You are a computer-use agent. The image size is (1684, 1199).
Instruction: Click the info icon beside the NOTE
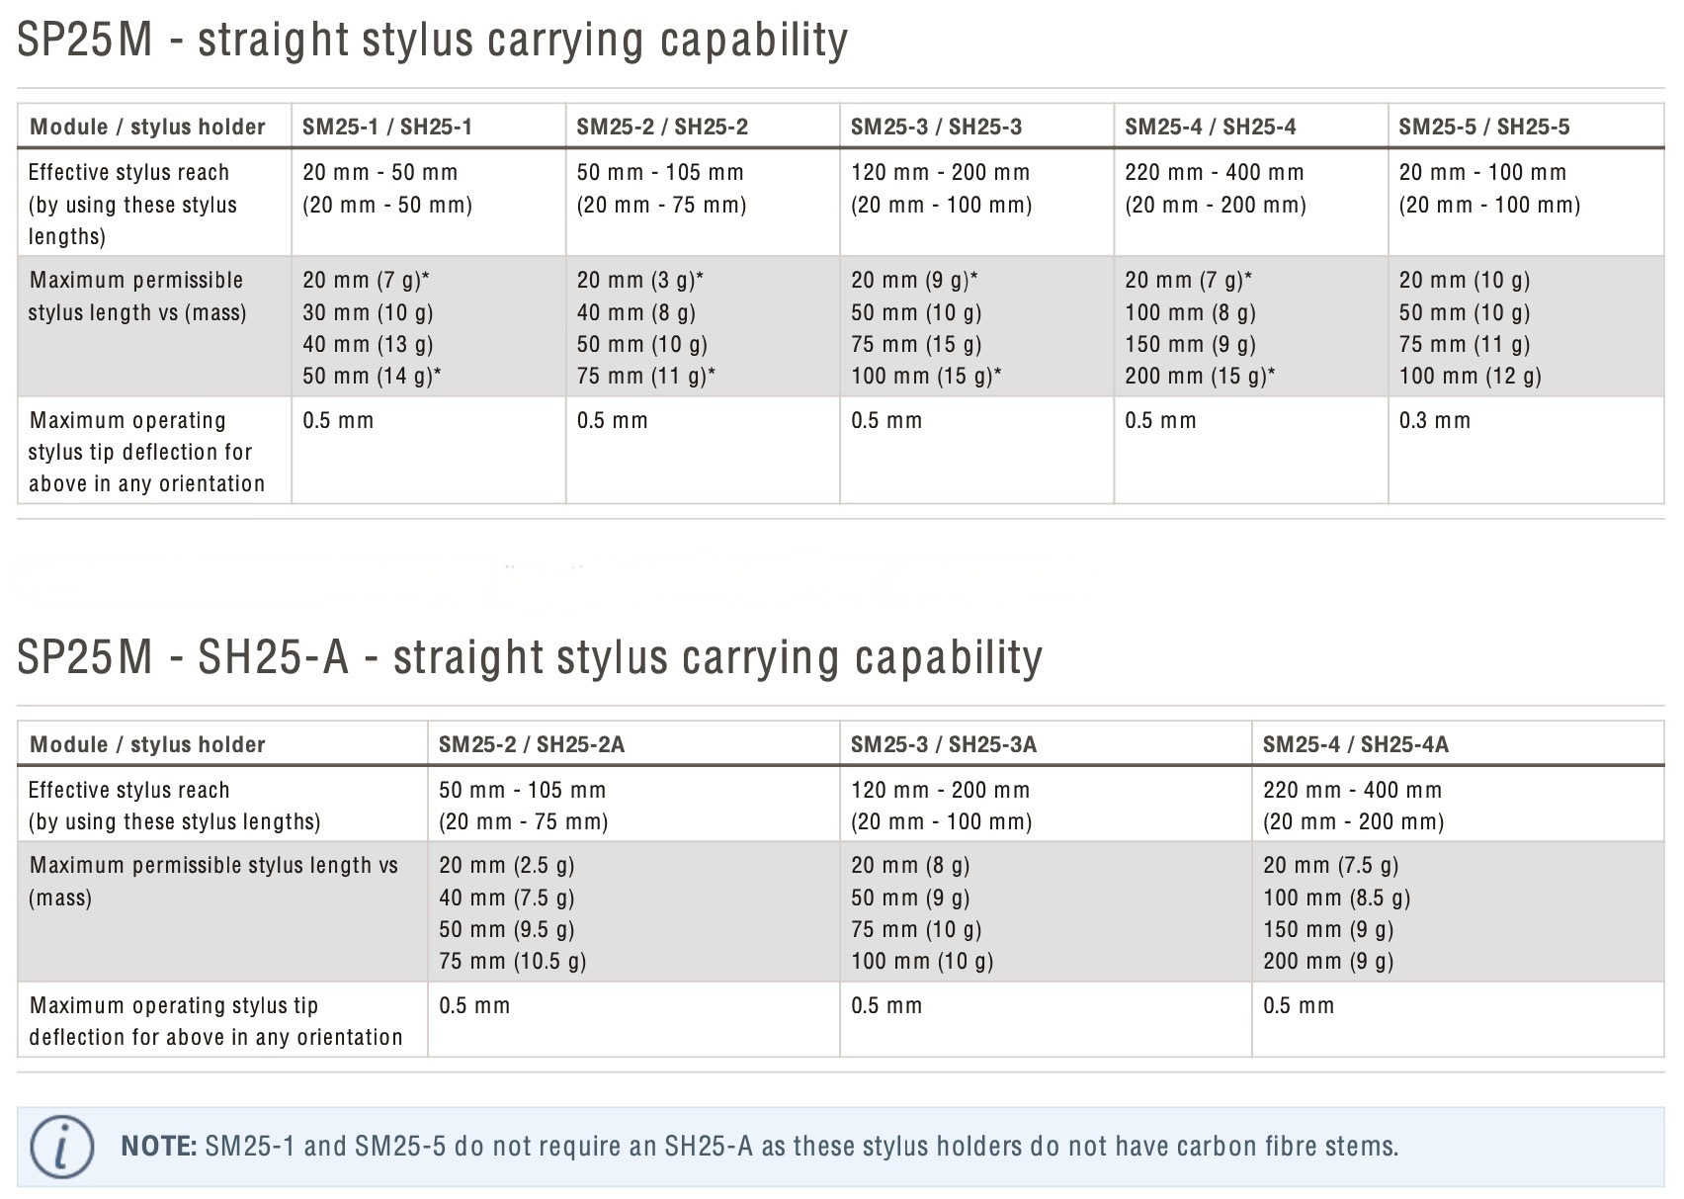pos(61,1148)
